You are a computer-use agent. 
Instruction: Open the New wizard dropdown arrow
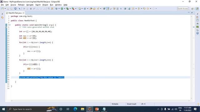[5, 9]
